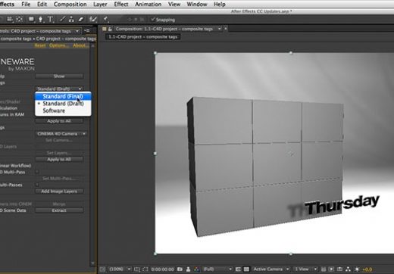Open the Composition menu
This screenshot has width=394, height=274.
pyautogui.click(x=70, y=5)
